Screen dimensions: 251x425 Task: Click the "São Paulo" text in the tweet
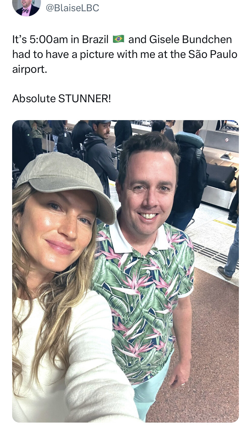pyautogui.click(x=213, y=54)
